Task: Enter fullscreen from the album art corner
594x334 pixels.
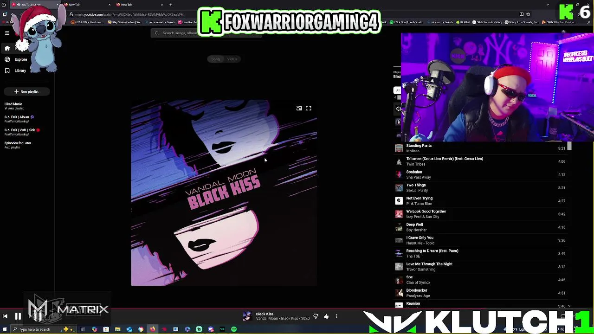Action: coord(308,108)
